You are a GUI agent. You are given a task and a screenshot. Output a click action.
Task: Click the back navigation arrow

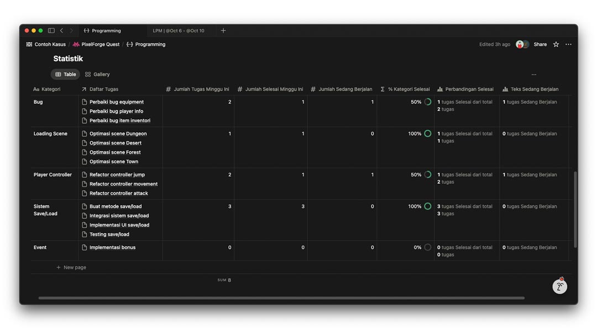61,31
